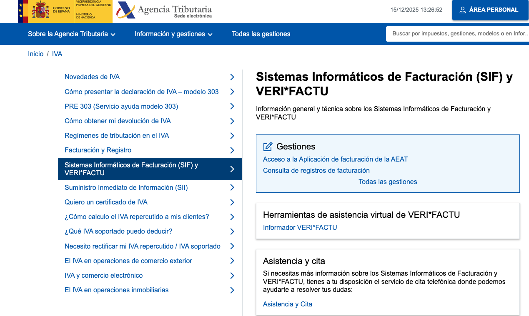Click chevron beside Regímenes de tributación en el IVA

click(232, 136)
